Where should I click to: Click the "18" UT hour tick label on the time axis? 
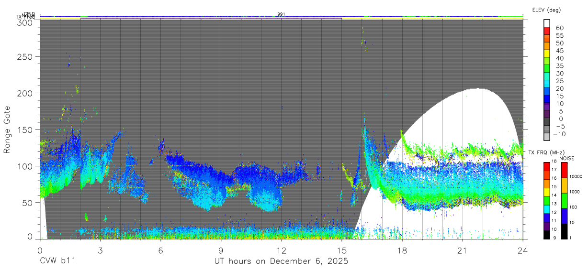(402, 250)
